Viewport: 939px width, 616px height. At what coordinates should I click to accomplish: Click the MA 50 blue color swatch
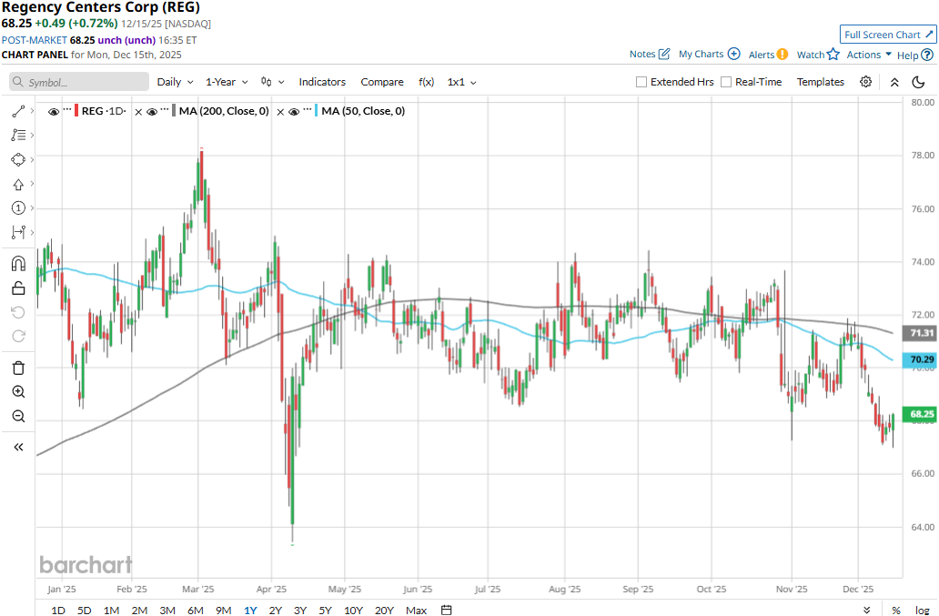(316, 111)
